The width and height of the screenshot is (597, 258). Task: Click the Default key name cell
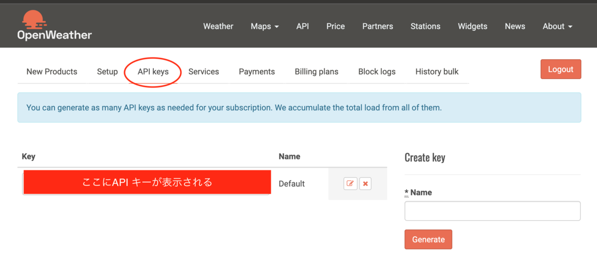[292, 183]
